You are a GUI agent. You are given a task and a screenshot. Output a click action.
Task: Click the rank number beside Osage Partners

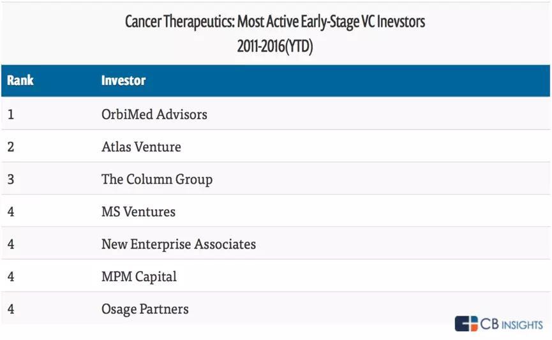(x=11, y=309)
